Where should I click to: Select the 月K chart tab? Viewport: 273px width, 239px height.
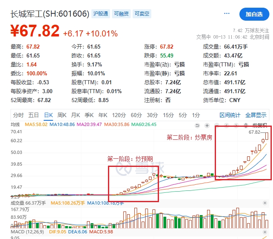coord(75,115)
